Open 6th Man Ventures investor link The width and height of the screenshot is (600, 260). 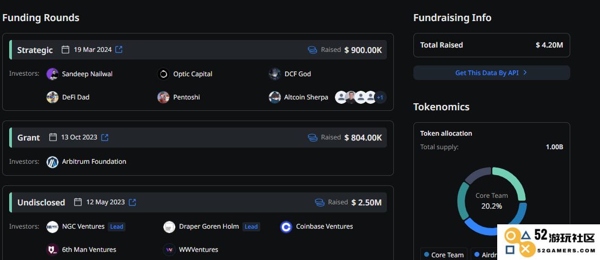point(89,250)
